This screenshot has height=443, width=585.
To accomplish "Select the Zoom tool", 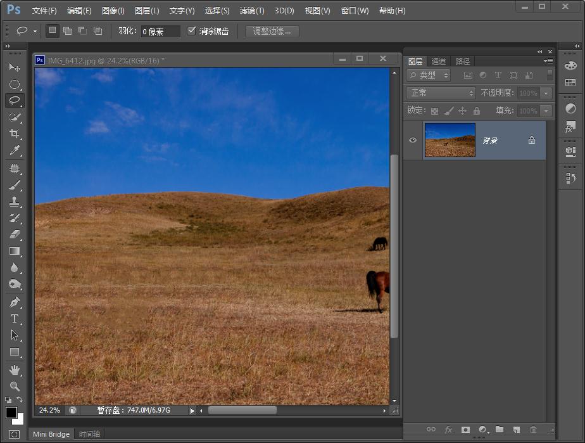I will click(15, 386).
